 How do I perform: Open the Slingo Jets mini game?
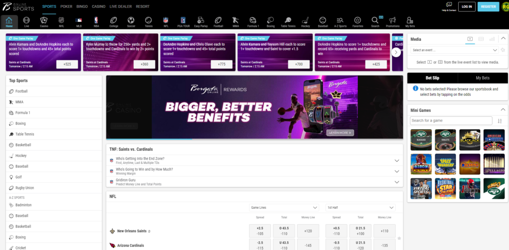pos(494,188)
